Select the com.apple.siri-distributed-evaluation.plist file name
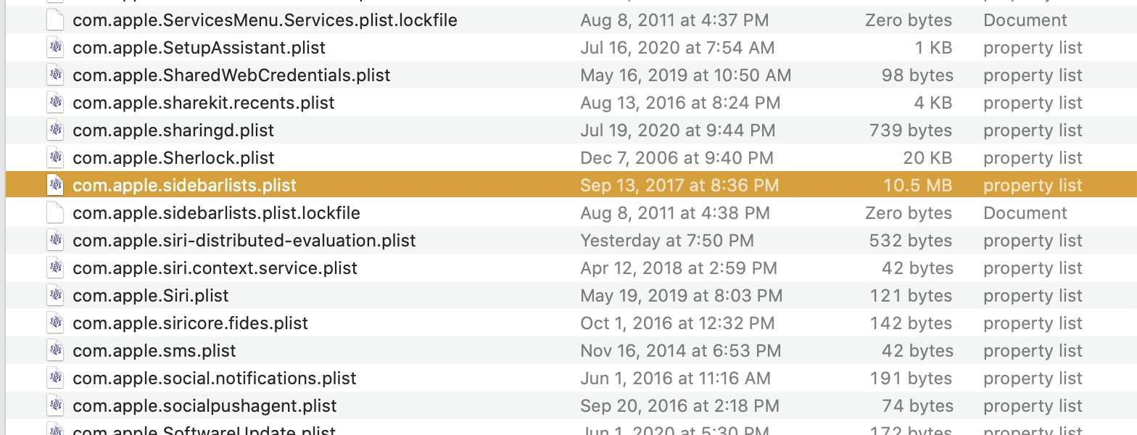 tap(244, 241)
